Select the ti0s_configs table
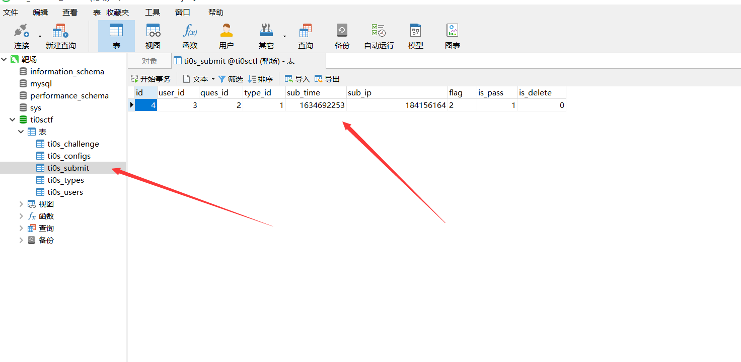 click(x=69, y=156)
